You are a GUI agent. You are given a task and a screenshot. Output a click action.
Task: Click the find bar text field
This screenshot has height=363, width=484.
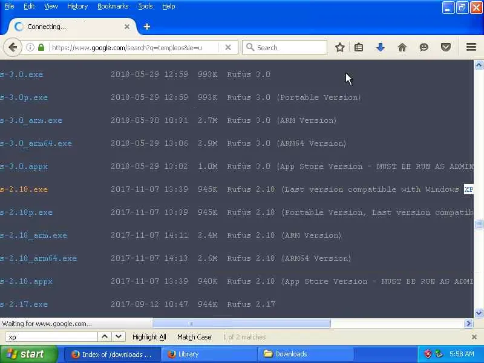pos(51,337)
